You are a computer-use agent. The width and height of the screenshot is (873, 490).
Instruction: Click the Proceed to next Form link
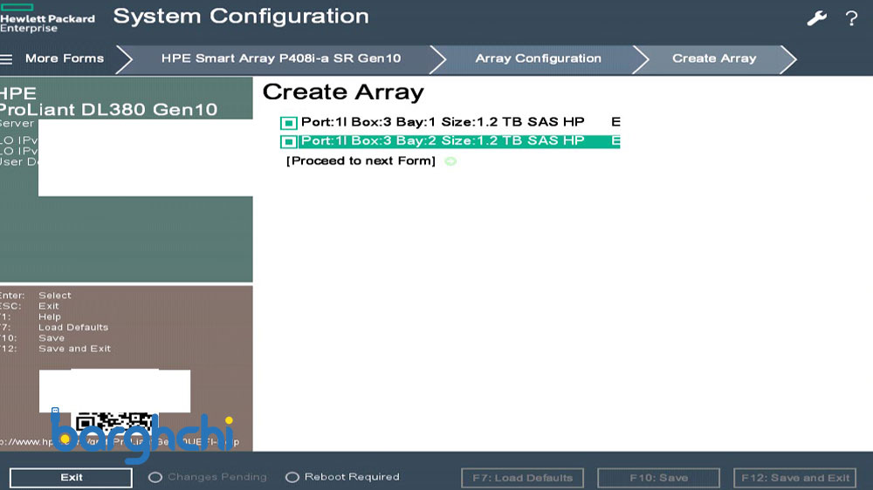(x=361, y=161)
